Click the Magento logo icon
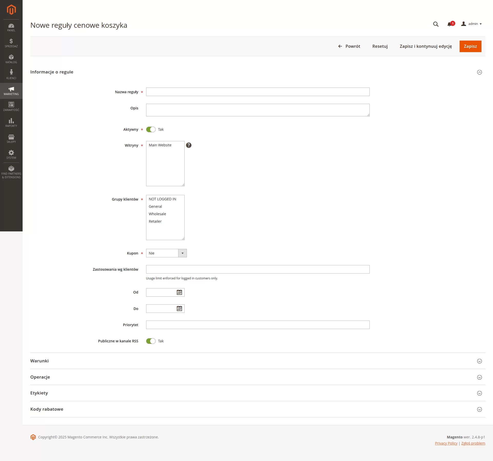This screenshot has width=493, height=461. (x=11, y=10)
